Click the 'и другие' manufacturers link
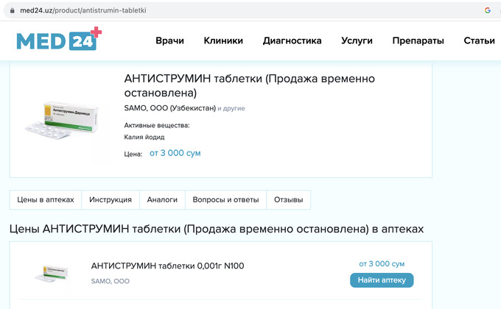This screenshot has width=501, height=309. [x=231, y=108]
